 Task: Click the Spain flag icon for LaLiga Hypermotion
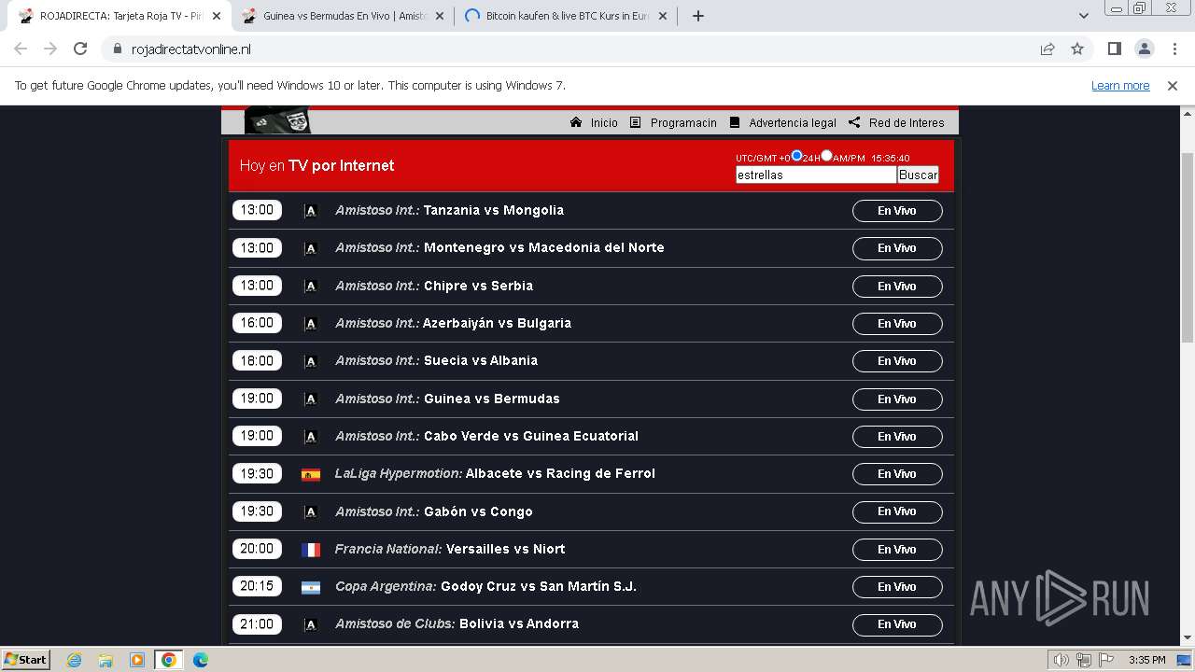[x=311, y=474]
